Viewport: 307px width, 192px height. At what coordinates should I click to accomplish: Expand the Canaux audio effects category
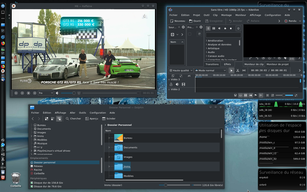[x=207, y=56]
